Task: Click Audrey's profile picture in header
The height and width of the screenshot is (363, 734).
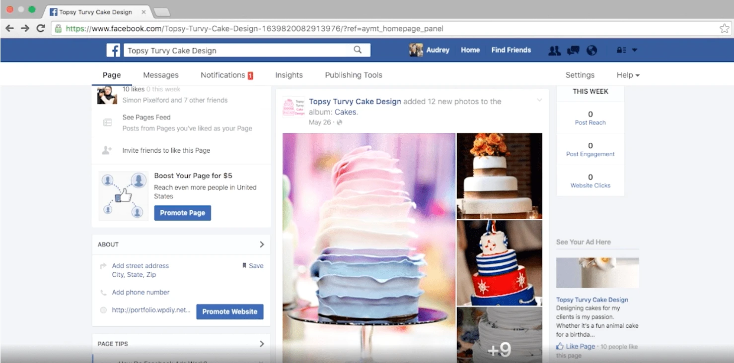Action: tap(416, 50)
